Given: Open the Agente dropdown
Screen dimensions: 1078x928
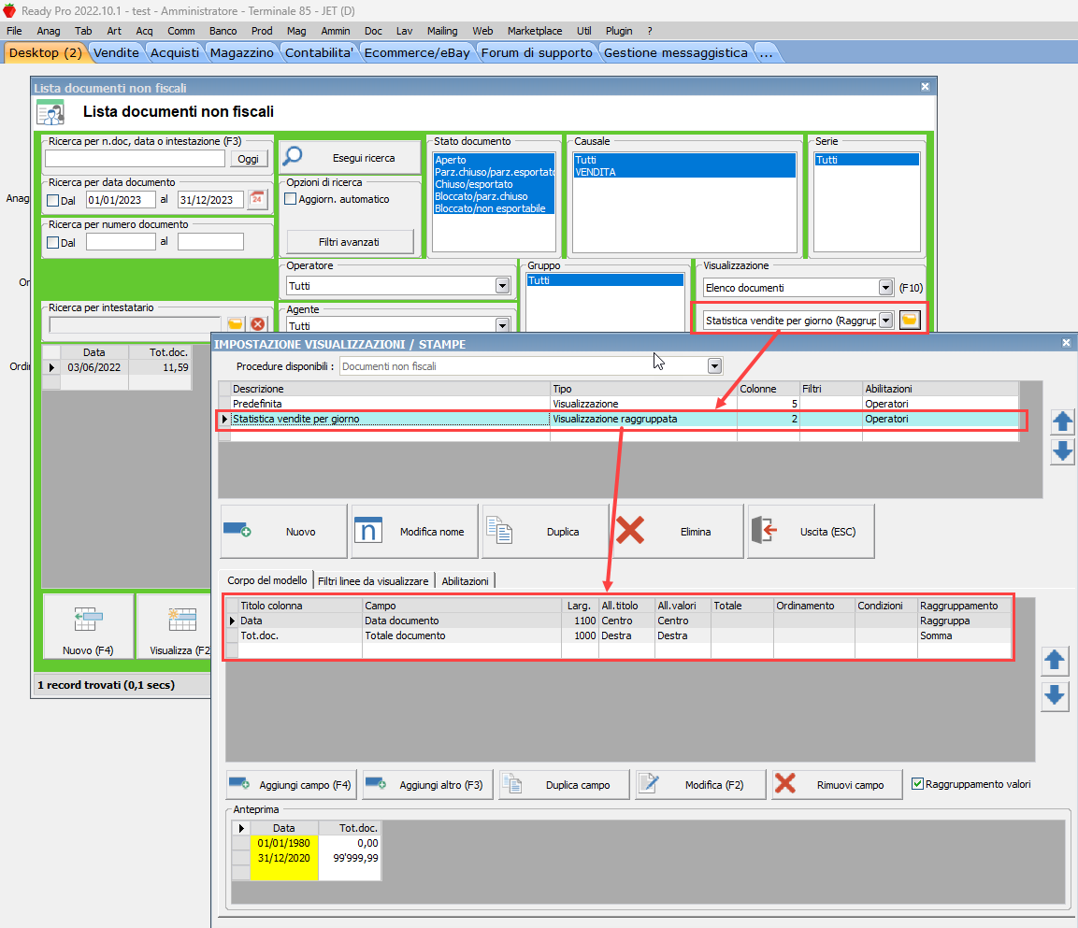Looking at the screenshot, I should tap(503, 325).
